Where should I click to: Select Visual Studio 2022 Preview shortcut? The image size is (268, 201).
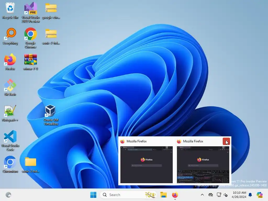(x=31, y=12)
